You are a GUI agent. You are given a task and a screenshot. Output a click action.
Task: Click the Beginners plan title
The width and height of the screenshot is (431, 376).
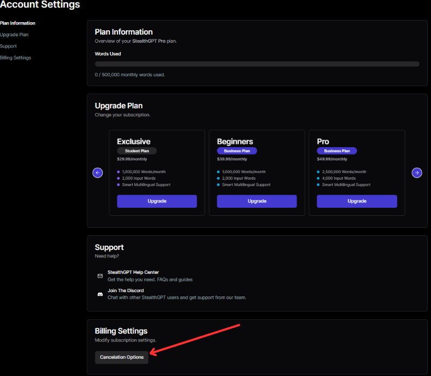pos(235,141)
